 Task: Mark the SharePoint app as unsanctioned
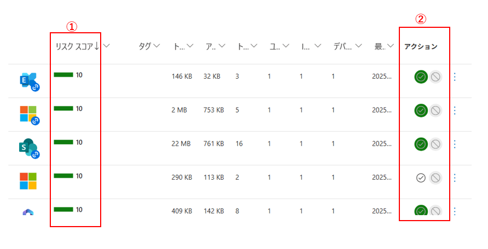[x=435, y=144]
